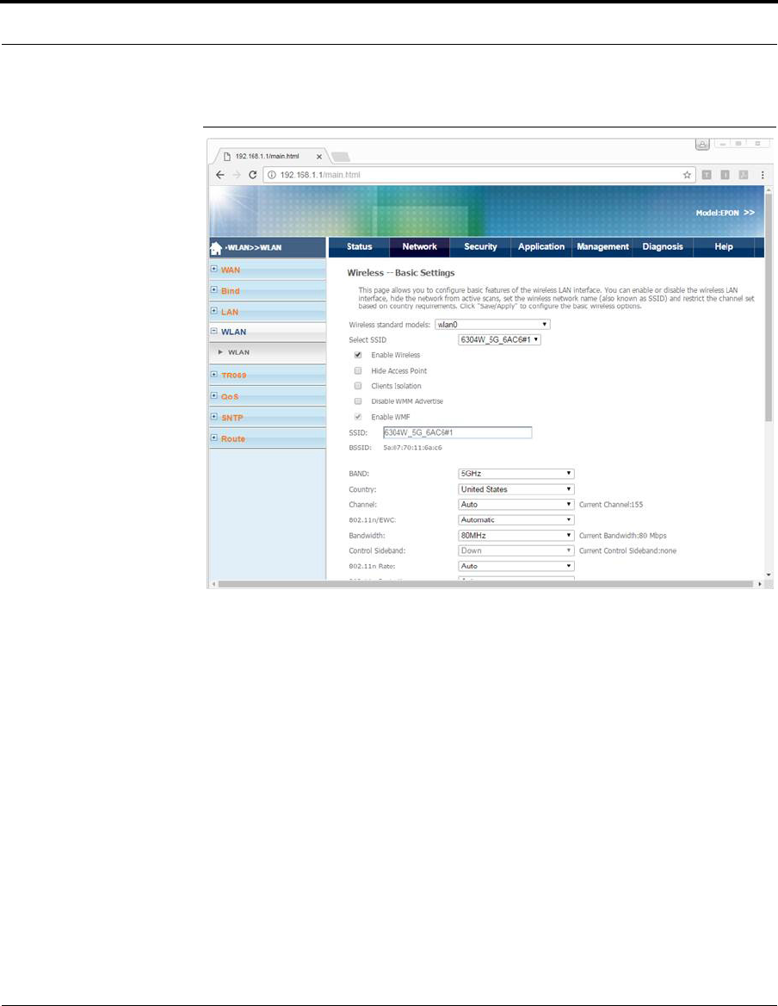Toggle the Clients Isolation checkbox

pyautogui.click(x=358, y=386)
